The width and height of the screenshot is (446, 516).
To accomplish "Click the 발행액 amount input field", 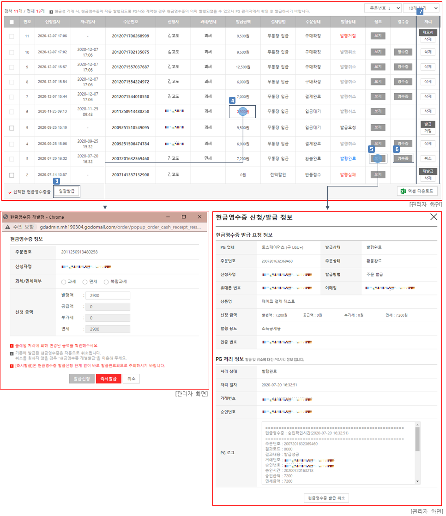I will 108,295.
